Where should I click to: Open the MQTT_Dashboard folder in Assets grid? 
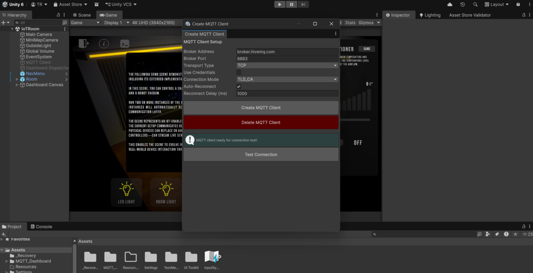click(x=110, y=260)
